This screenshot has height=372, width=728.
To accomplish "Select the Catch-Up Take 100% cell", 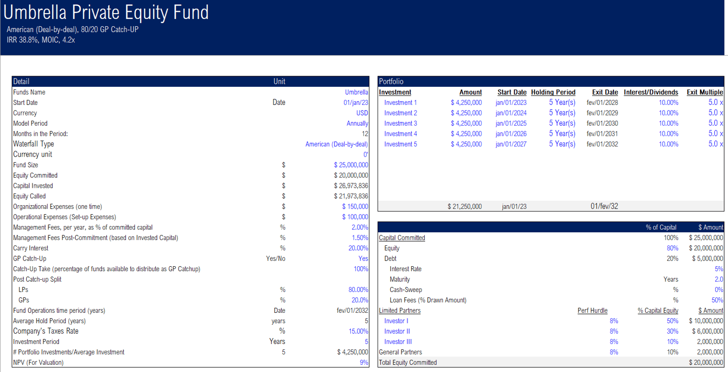I will (361, 269).
